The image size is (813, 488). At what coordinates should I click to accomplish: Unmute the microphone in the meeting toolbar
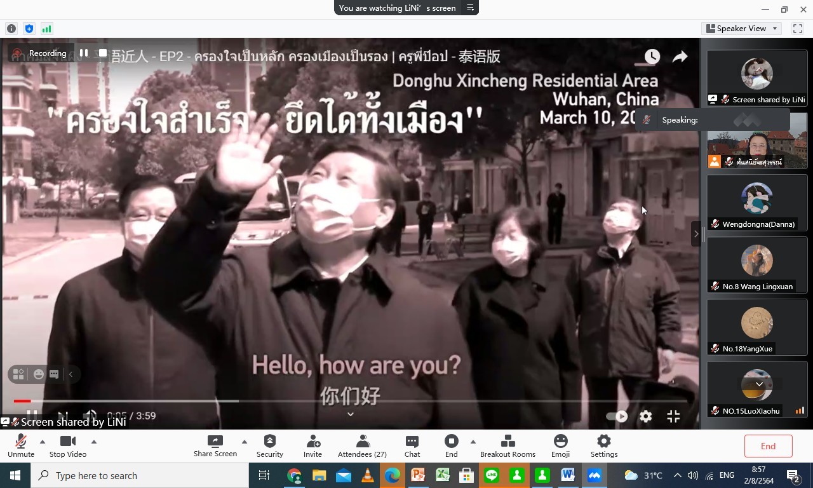[21, 446]
